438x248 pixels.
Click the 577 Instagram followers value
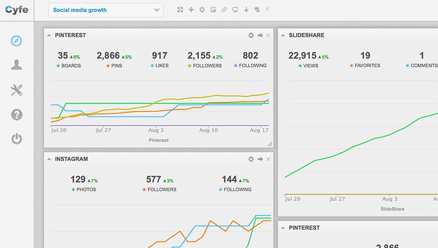(x=154, y=180)
